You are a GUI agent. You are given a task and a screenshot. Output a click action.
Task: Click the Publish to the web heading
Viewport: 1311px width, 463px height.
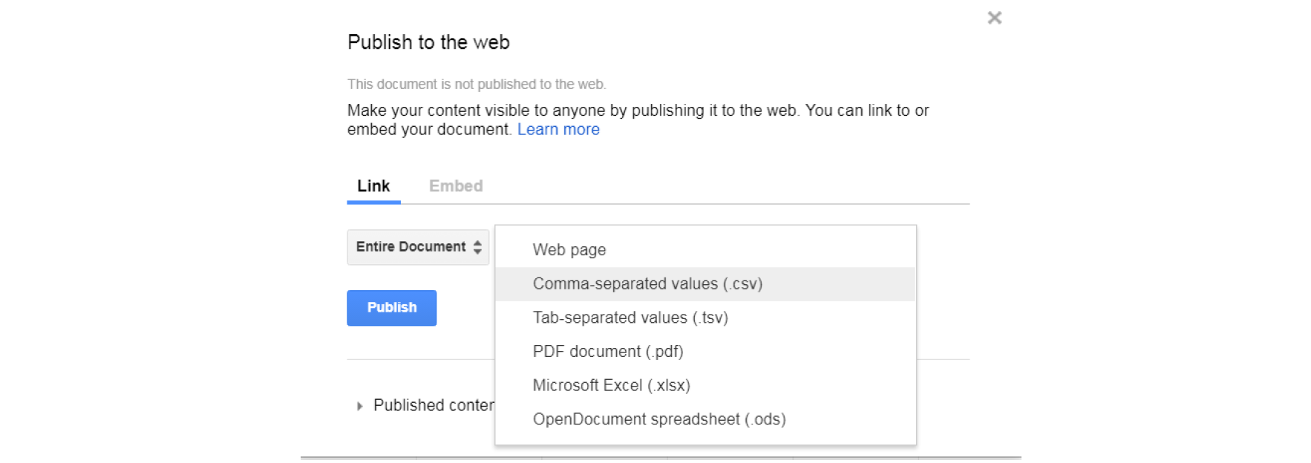[x=428, y=42]
